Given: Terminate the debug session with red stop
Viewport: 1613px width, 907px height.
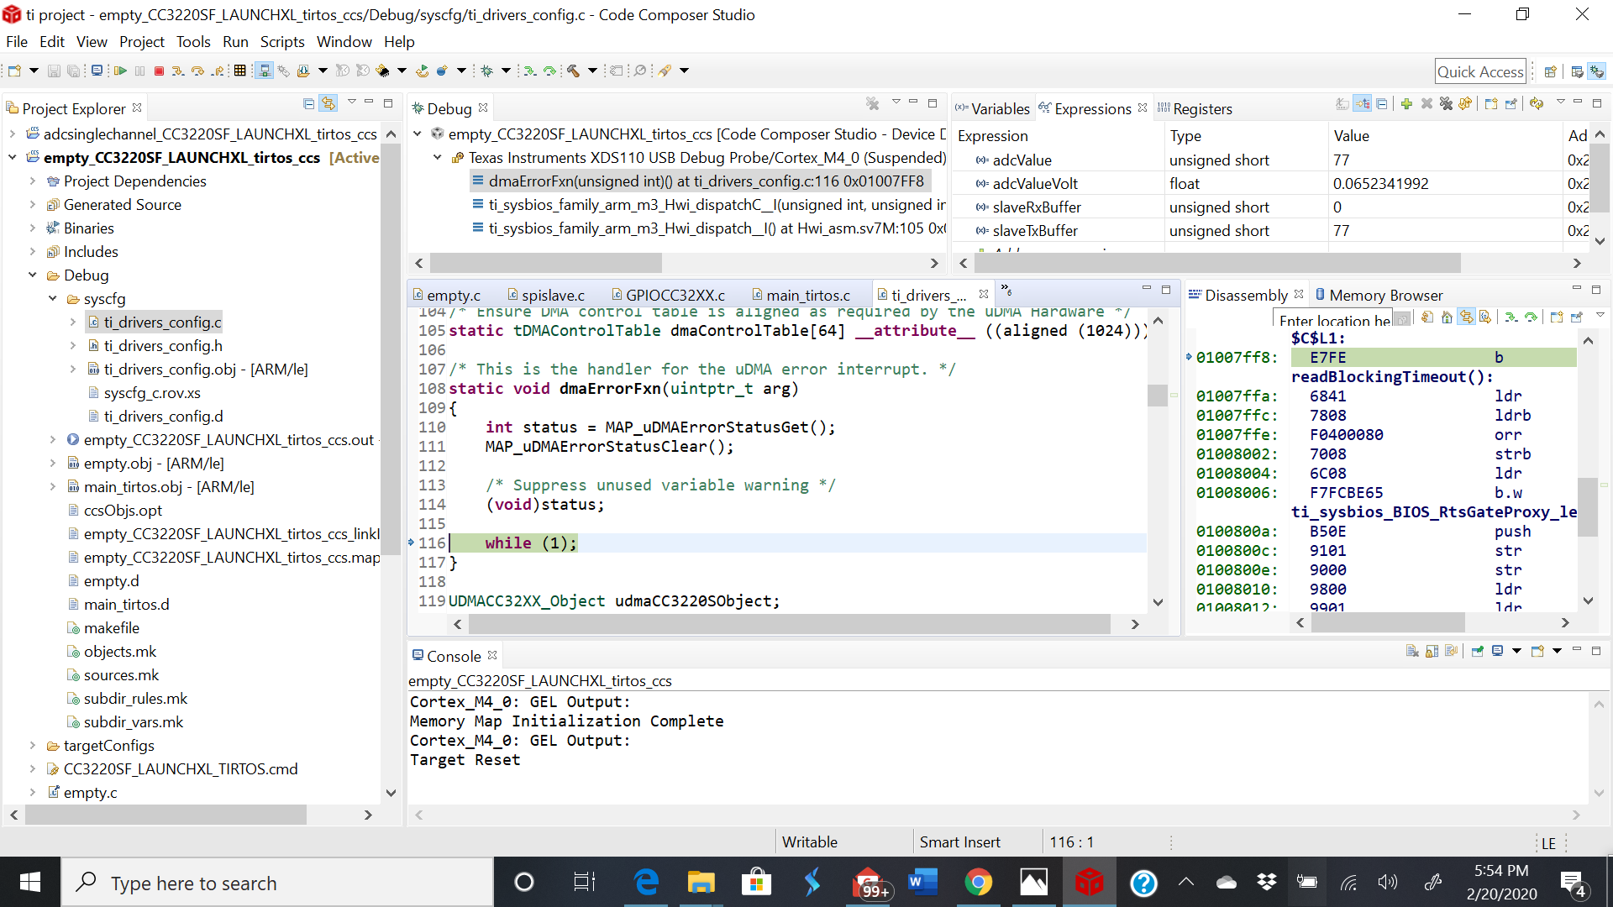Looking at the screenshot, I should click(159, 71).
